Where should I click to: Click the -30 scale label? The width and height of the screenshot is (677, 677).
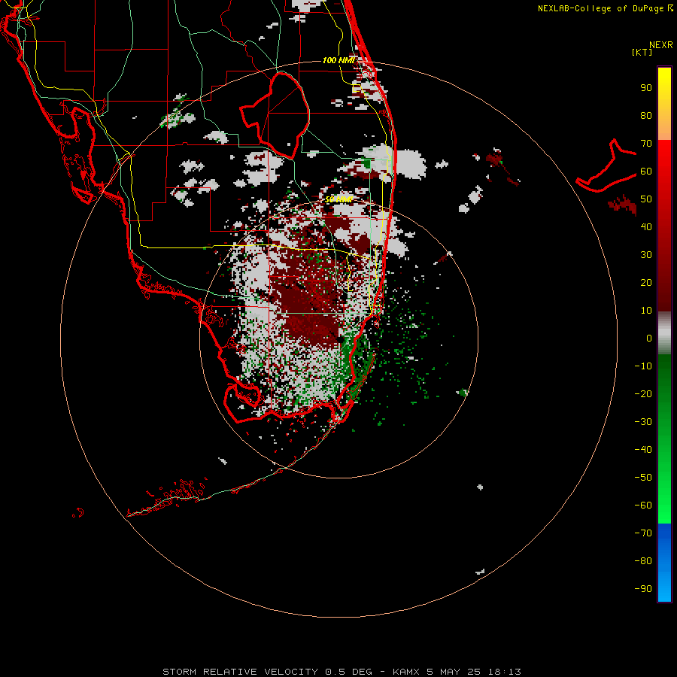click(x=643, y=422)
